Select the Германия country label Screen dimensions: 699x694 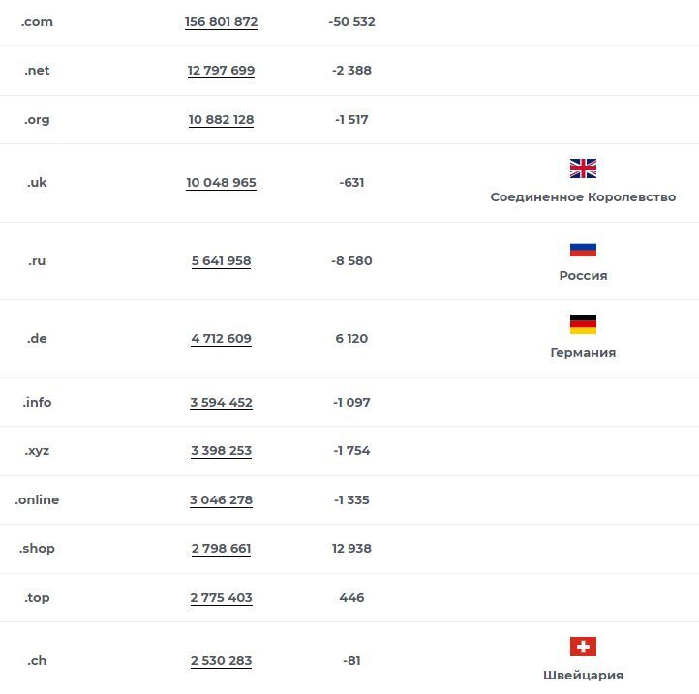[583, 353]
